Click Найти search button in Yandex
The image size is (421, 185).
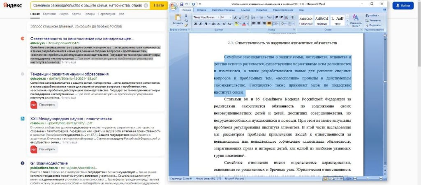pyautogui.click(x=159, y=5)
